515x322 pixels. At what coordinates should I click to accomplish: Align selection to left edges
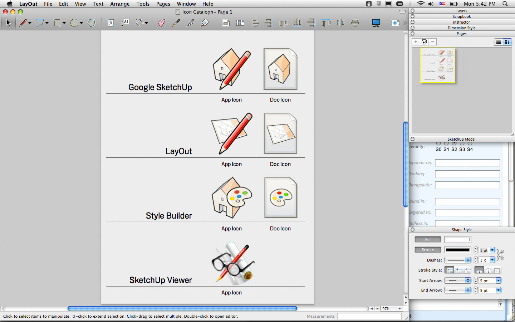pyautogui.click(x=255, y=23)
